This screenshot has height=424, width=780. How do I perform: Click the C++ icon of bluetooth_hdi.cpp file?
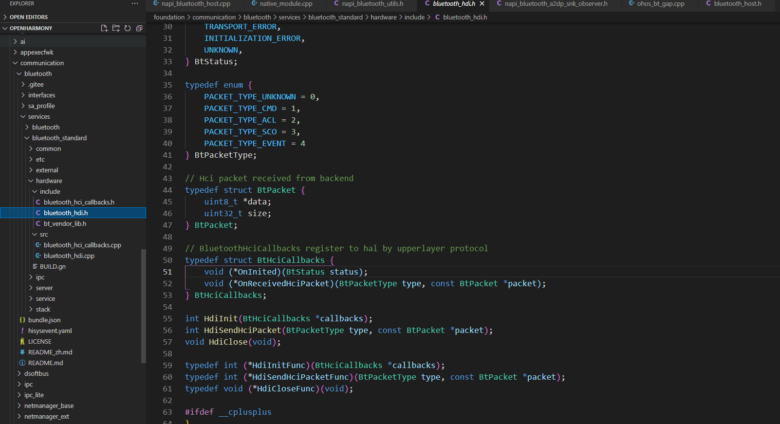tap(38, 256)
